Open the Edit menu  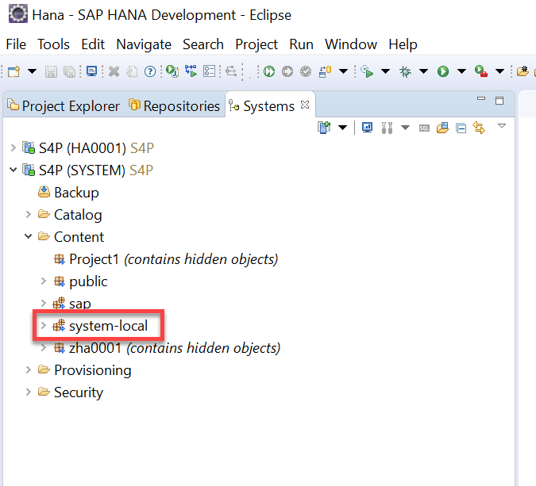(x=93, y=44)
